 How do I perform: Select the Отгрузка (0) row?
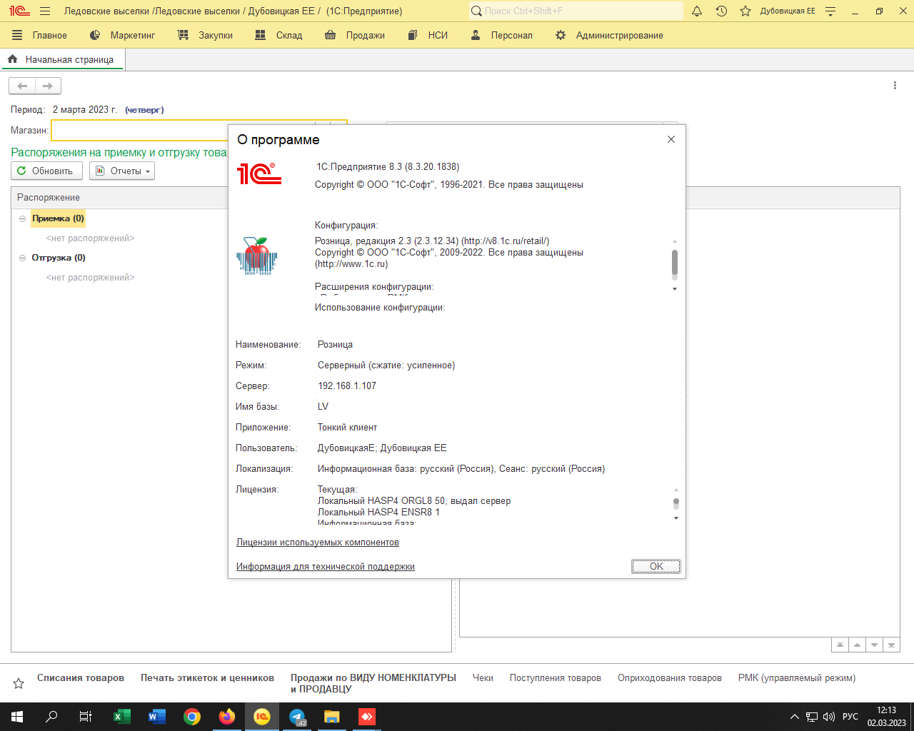(59, 258)
